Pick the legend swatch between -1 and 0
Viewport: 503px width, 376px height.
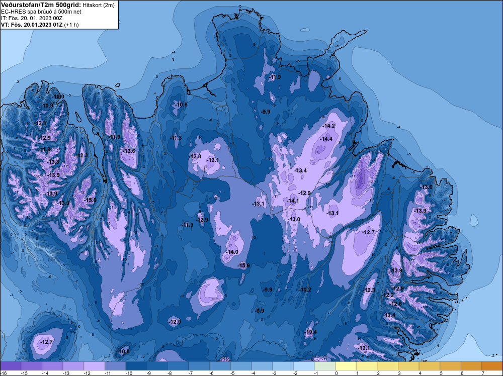(x=324, y=366)
